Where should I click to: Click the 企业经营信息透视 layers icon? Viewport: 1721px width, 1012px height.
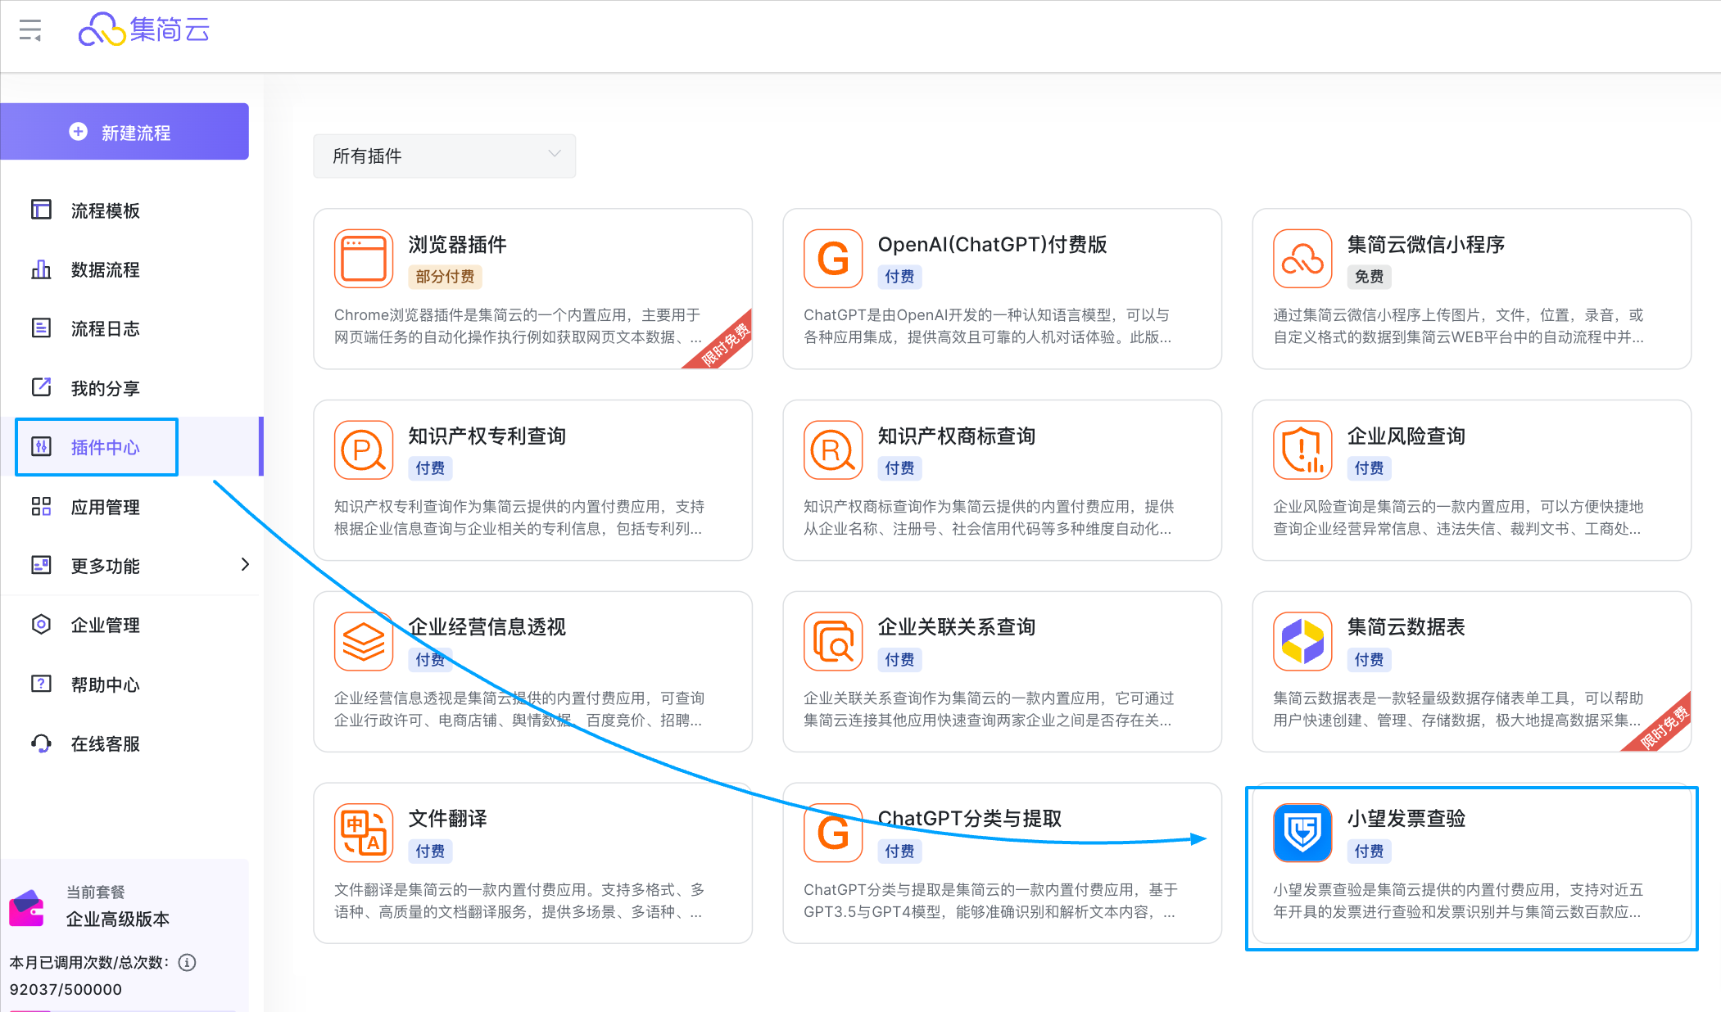click(x=364, y=641)
